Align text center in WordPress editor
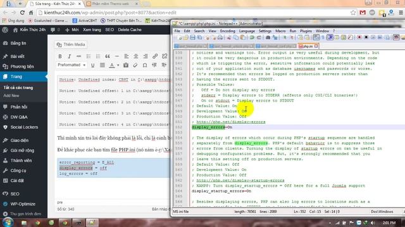Screen dimensions: 405x227 136,56
